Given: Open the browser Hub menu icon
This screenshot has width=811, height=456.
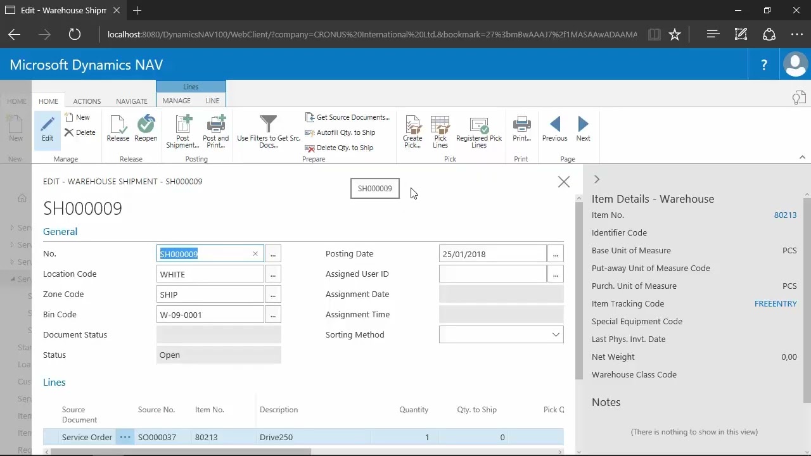Looking at the screenshot, I should click(713, 34).
